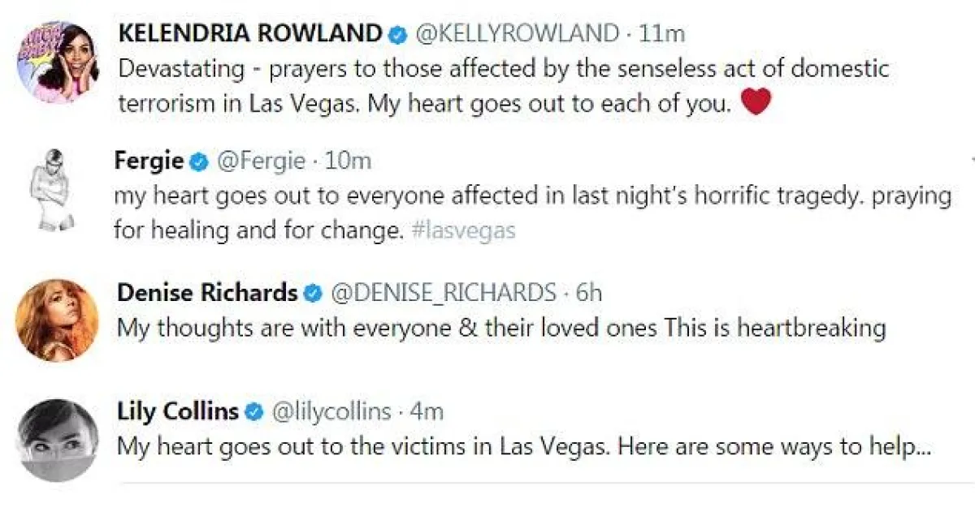
Task: Open the @KELLYROWLAND handle
Action: [517, 34]
